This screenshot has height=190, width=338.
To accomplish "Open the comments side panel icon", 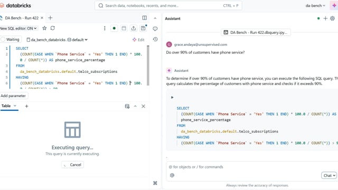I will click(x=155, y=28).
